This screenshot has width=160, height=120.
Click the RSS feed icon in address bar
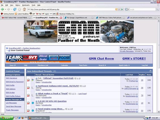pos(116,9)
